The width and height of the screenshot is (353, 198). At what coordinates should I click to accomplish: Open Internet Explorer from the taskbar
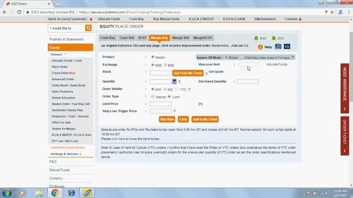point(71,193)
